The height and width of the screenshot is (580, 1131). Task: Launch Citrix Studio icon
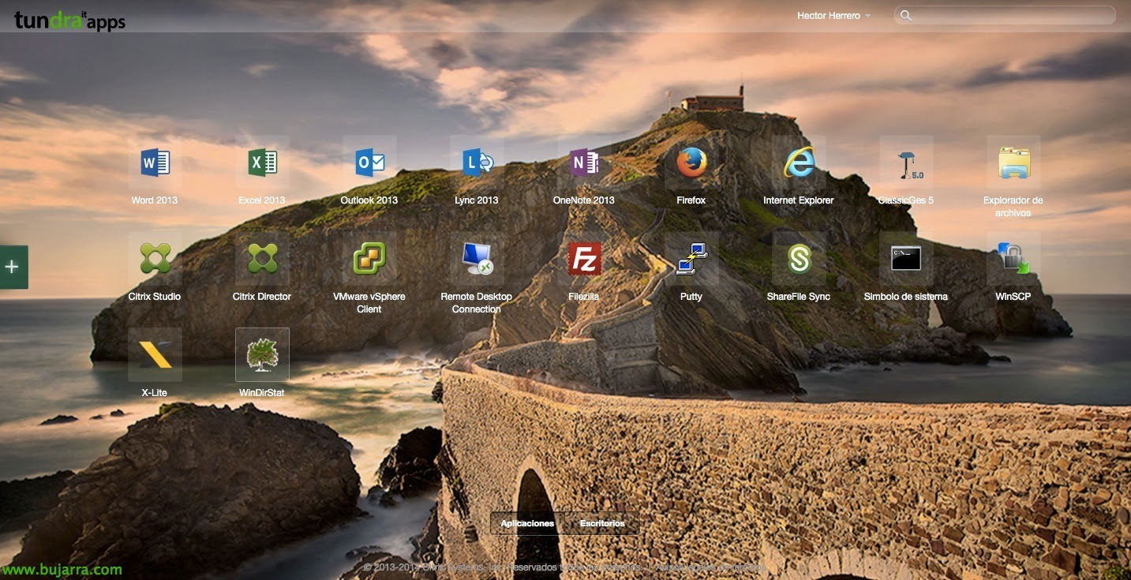155,259
